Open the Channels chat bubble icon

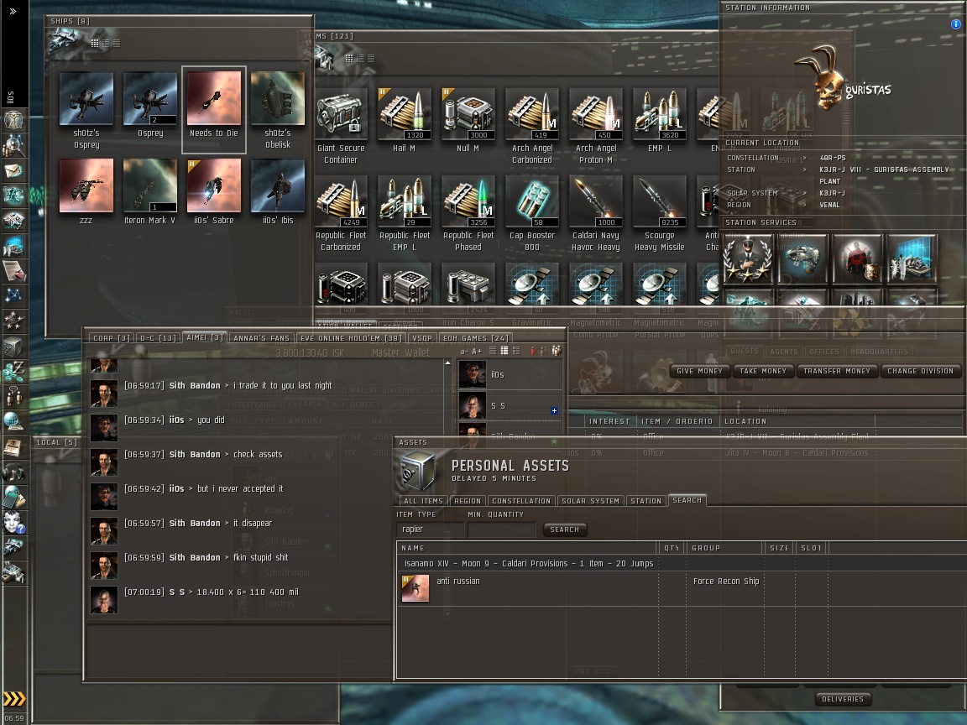(x=13, y=396)
